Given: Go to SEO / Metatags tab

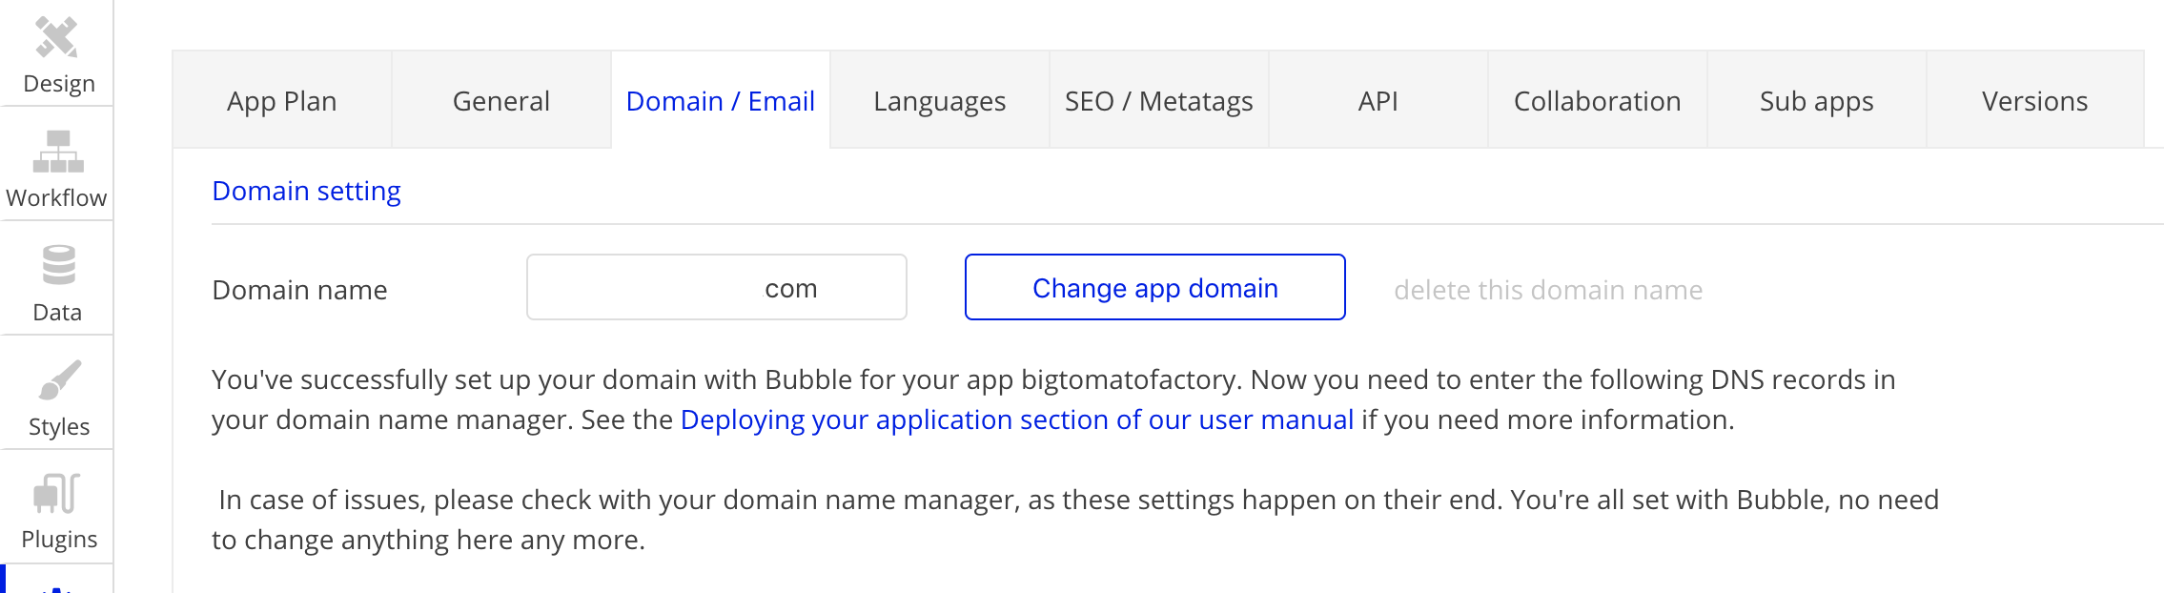Looking at the screenshot, I should [x=1159, y=101].
